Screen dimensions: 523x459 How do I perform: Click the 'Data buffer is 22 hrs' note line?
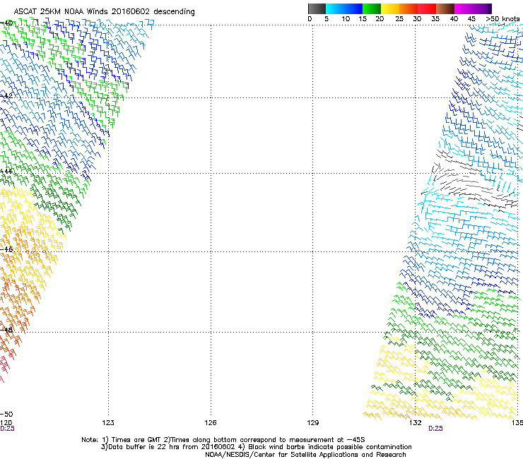click(256, 447)
